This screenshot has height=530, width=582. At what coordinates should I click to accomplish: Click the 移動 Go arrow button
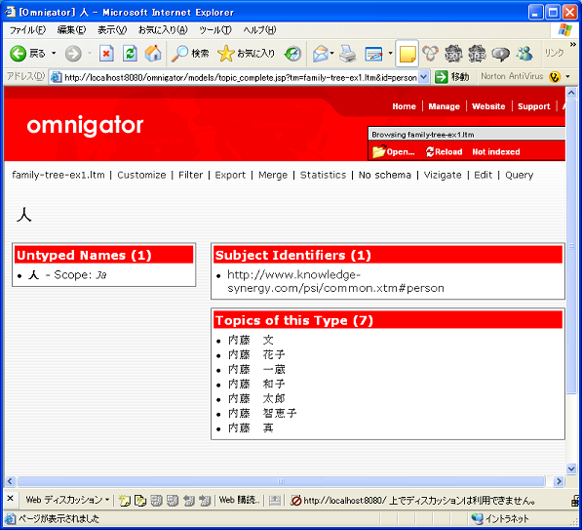(451, 77)
